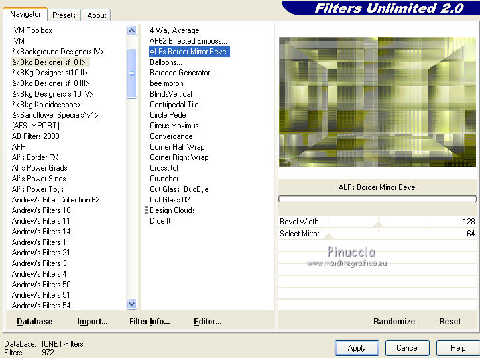This screenshot has height=358, width=480.
Task: Select Alf's Border FX category
Action: 35,157
